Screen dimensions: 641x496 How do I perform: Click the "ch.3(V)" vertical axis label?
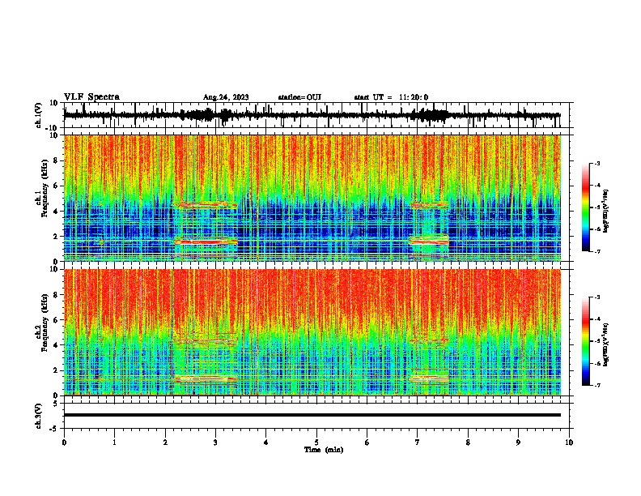coord(38,417)
